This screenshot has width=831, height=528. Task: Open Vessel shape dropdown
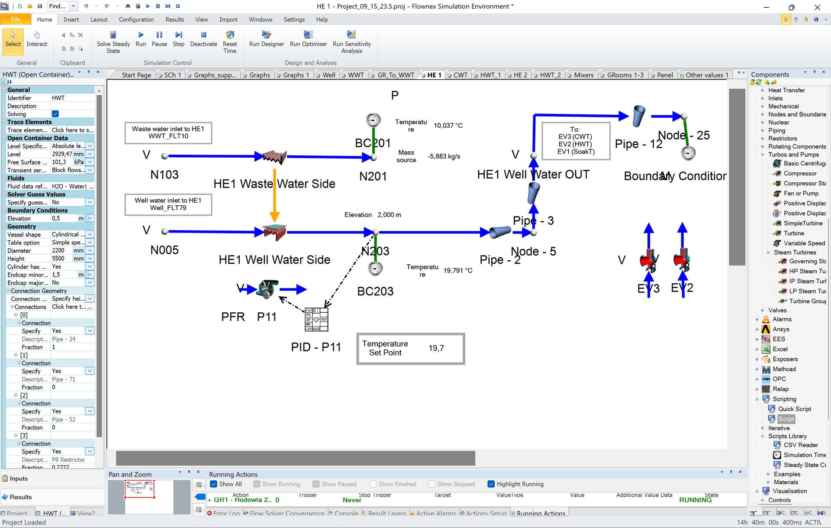click(x=90, y=234)
